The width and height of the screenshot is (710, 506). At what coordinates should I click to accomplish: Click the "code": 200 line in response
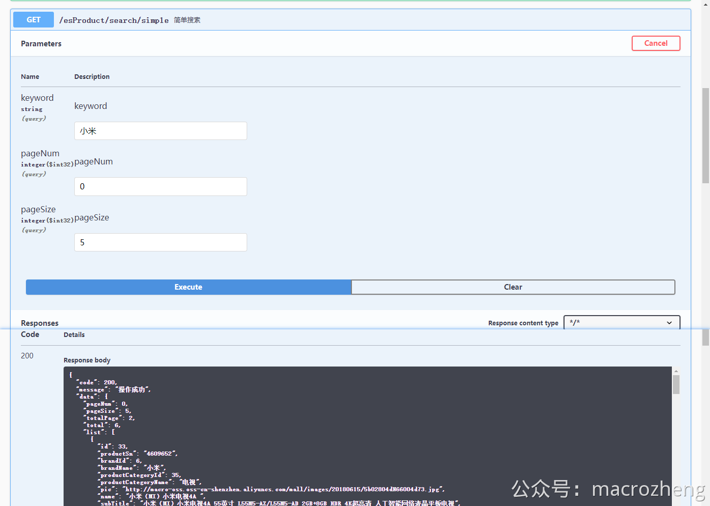pos(97,382)
